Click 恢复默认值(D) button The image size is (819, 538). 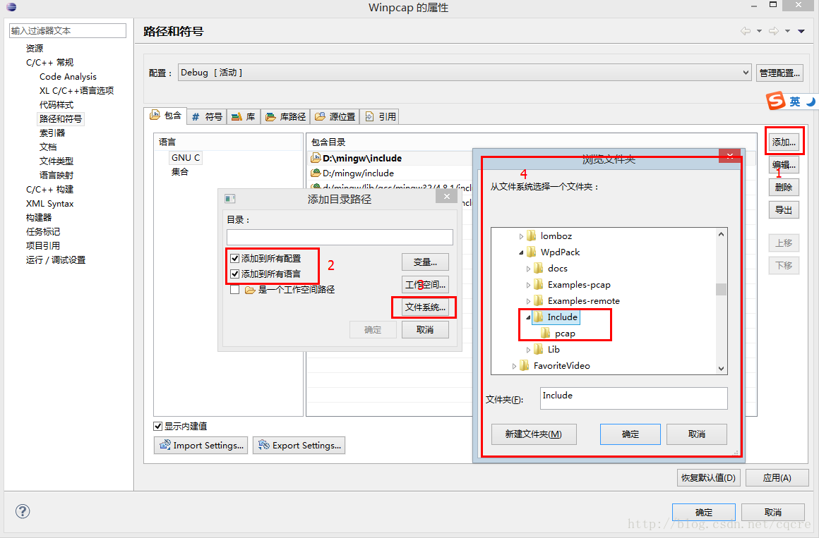pos(708,477)
